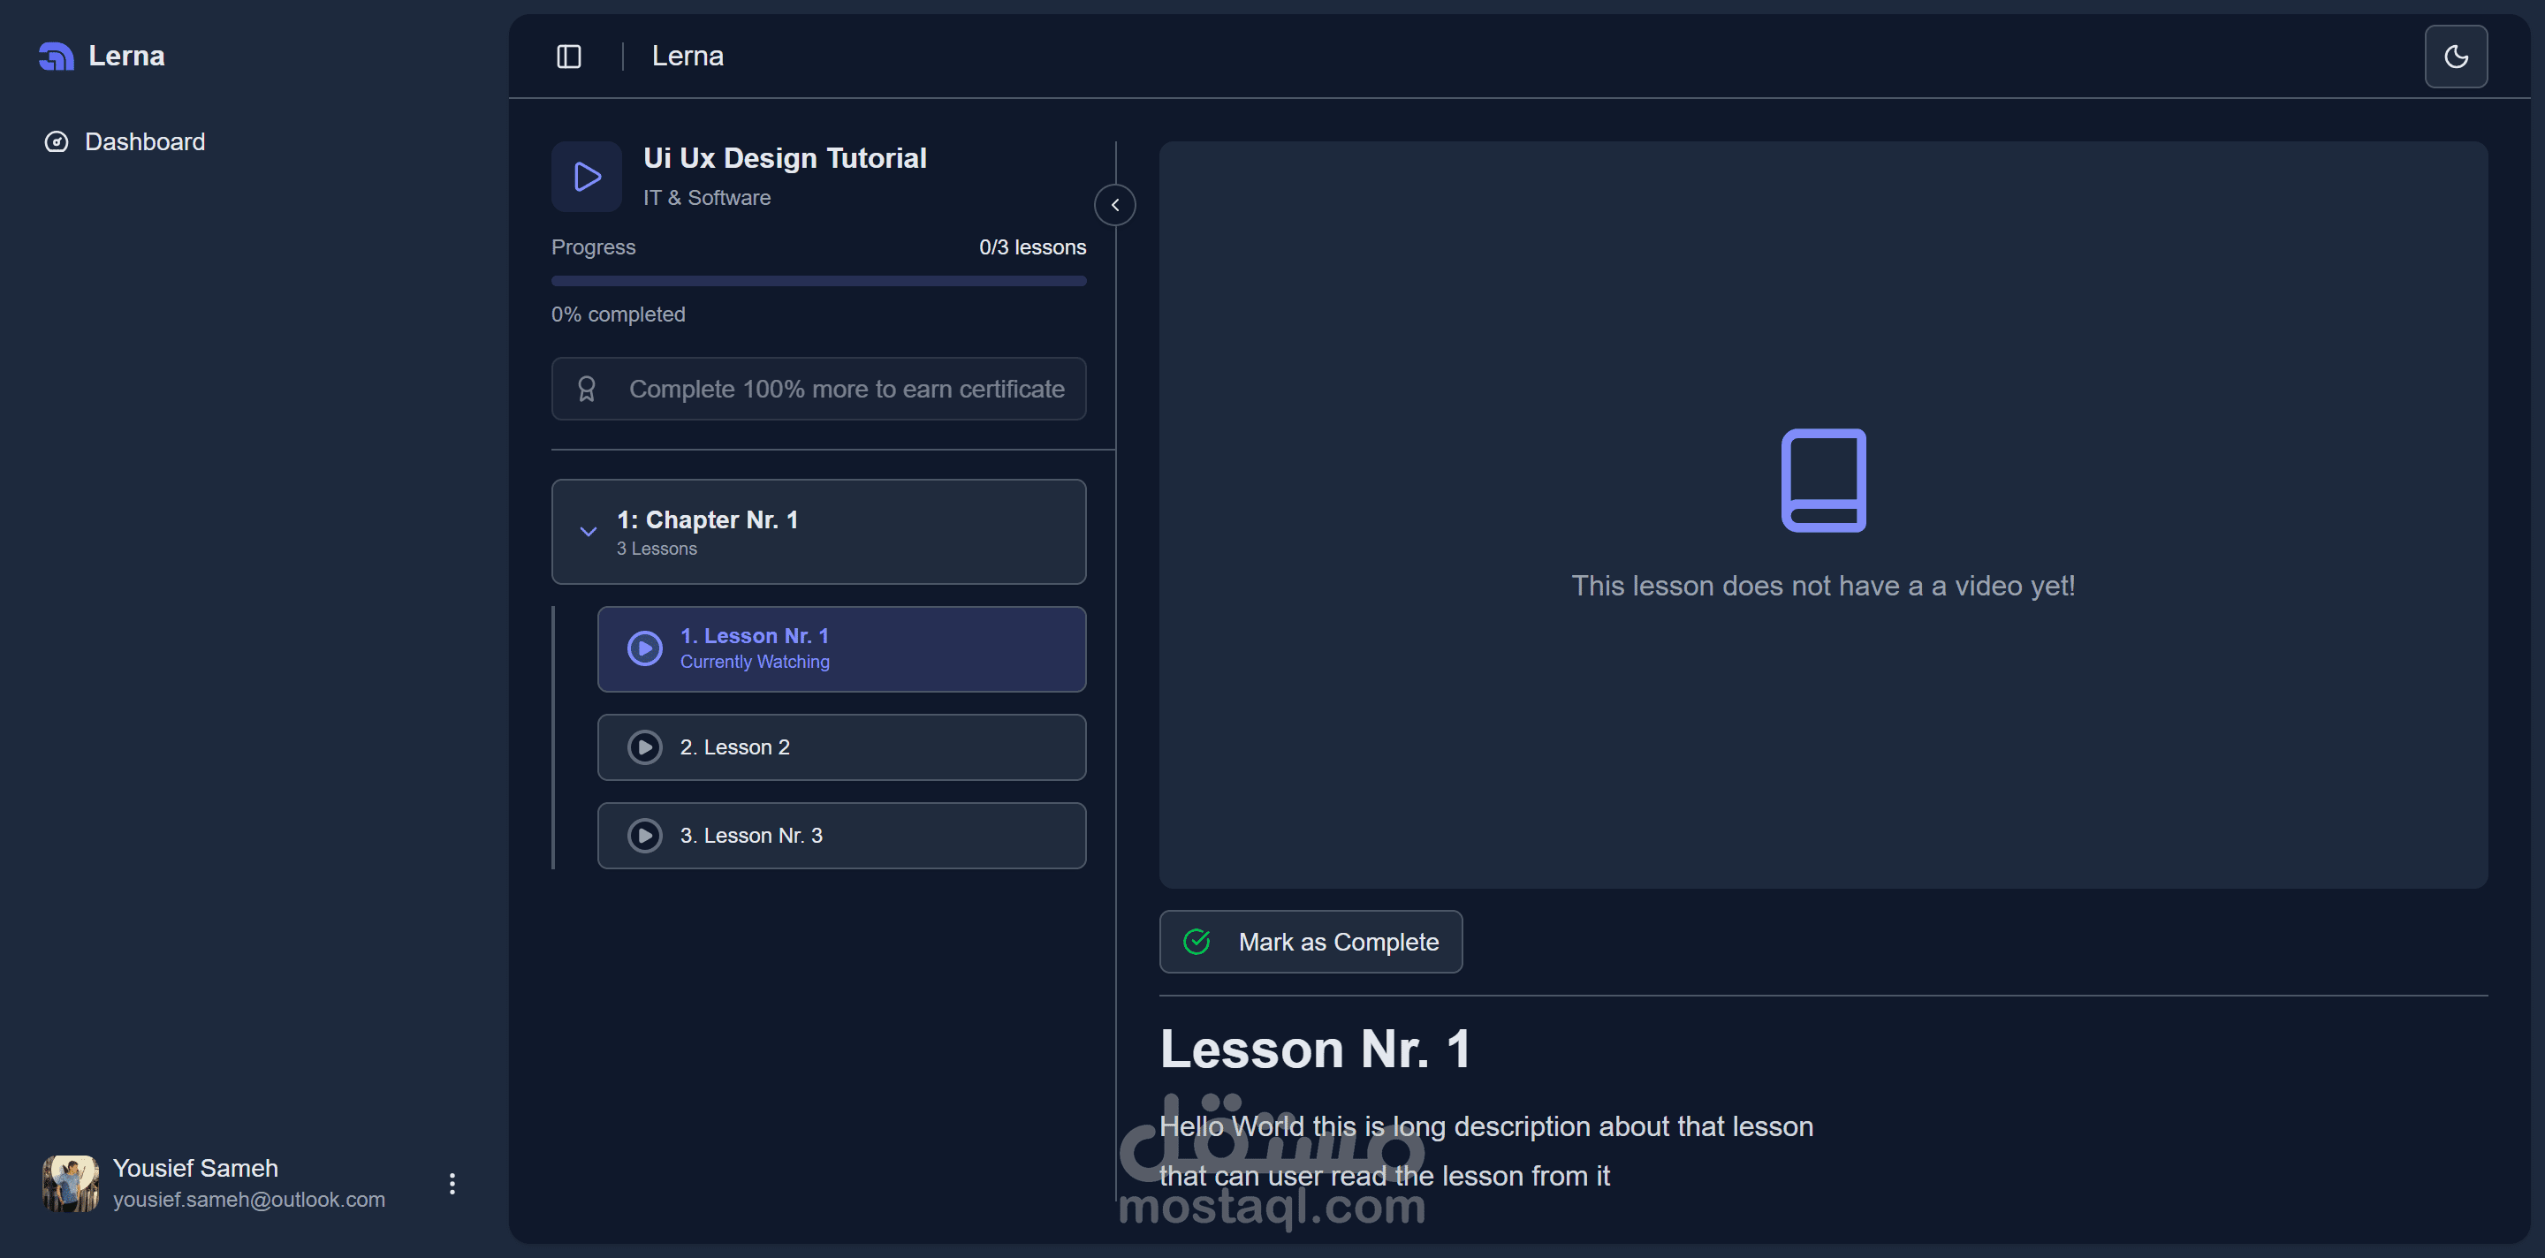Click the course play icon beside the tutorial title
Image resolution: width=2545 pixels, height=1258 pixels.
point(587,177)
